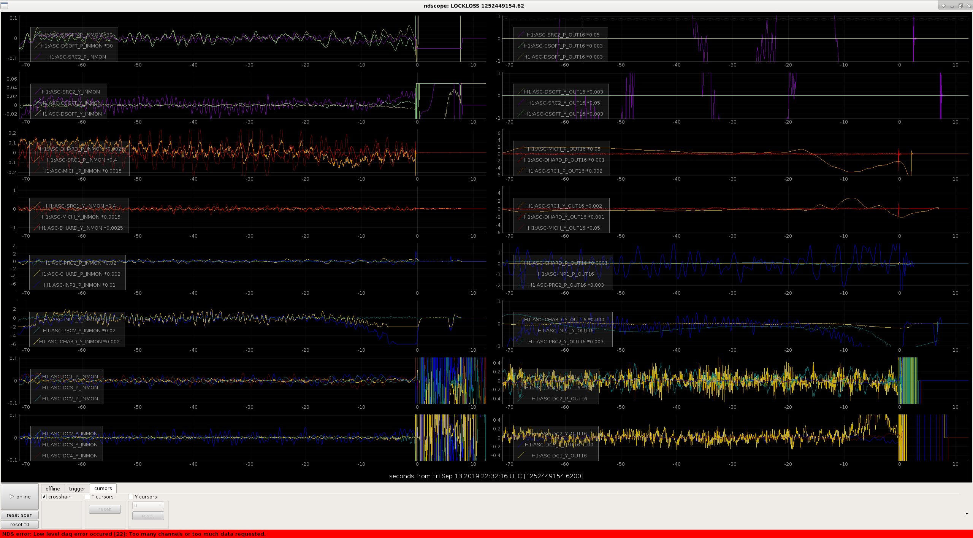Click legend entry H1:ASC-DSOFT_Y_INMON
The width and height of the screenshot is (973, 538).
71,114
